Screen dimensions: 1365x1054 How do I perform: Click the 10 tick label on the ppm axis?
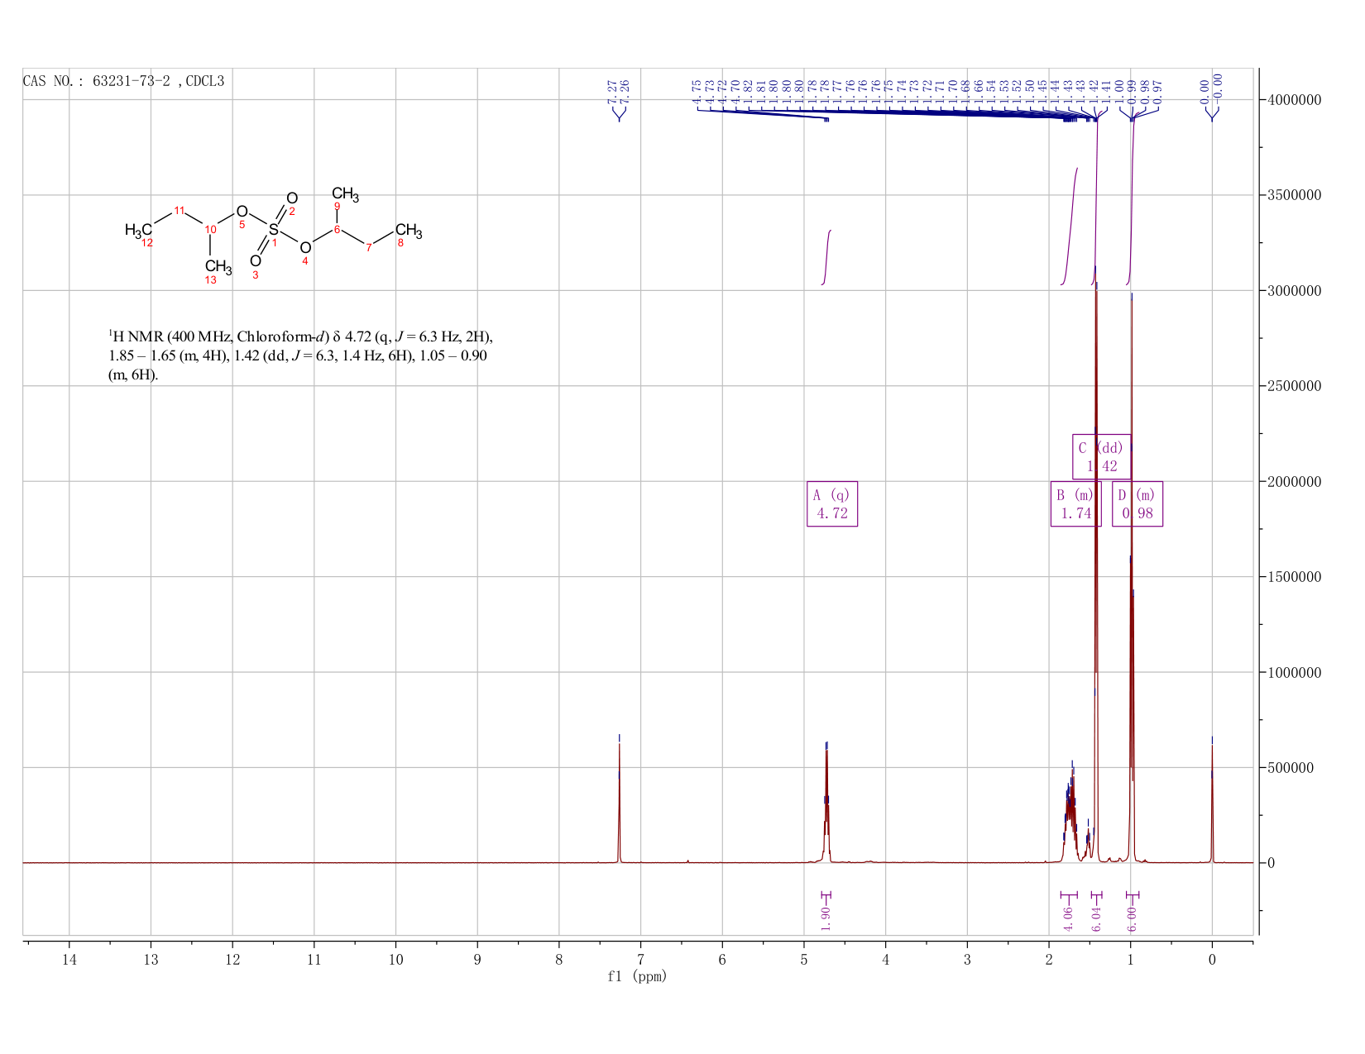[396, 959]
